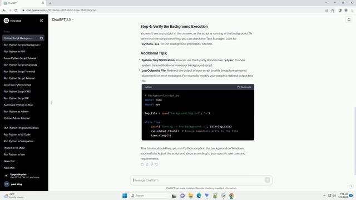The image size is (356, 200).
Task: Open the paul king account menu
Action: tap(23, 184)
